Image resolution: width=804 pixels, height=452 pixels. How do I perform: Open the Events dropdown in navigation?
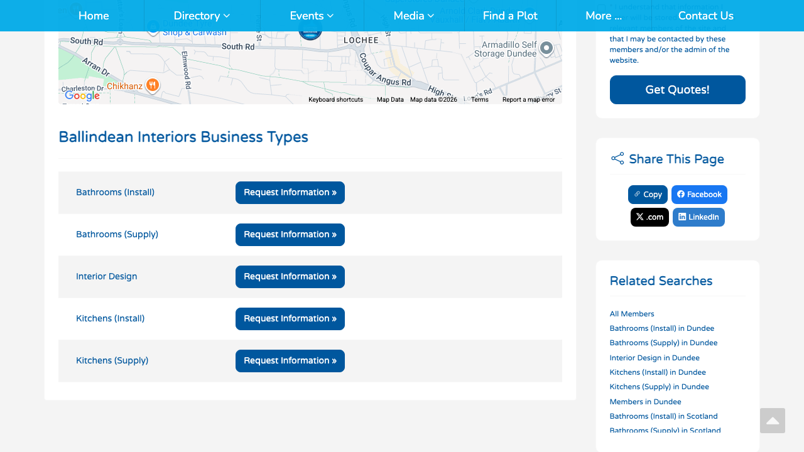(x=312, y=16)
